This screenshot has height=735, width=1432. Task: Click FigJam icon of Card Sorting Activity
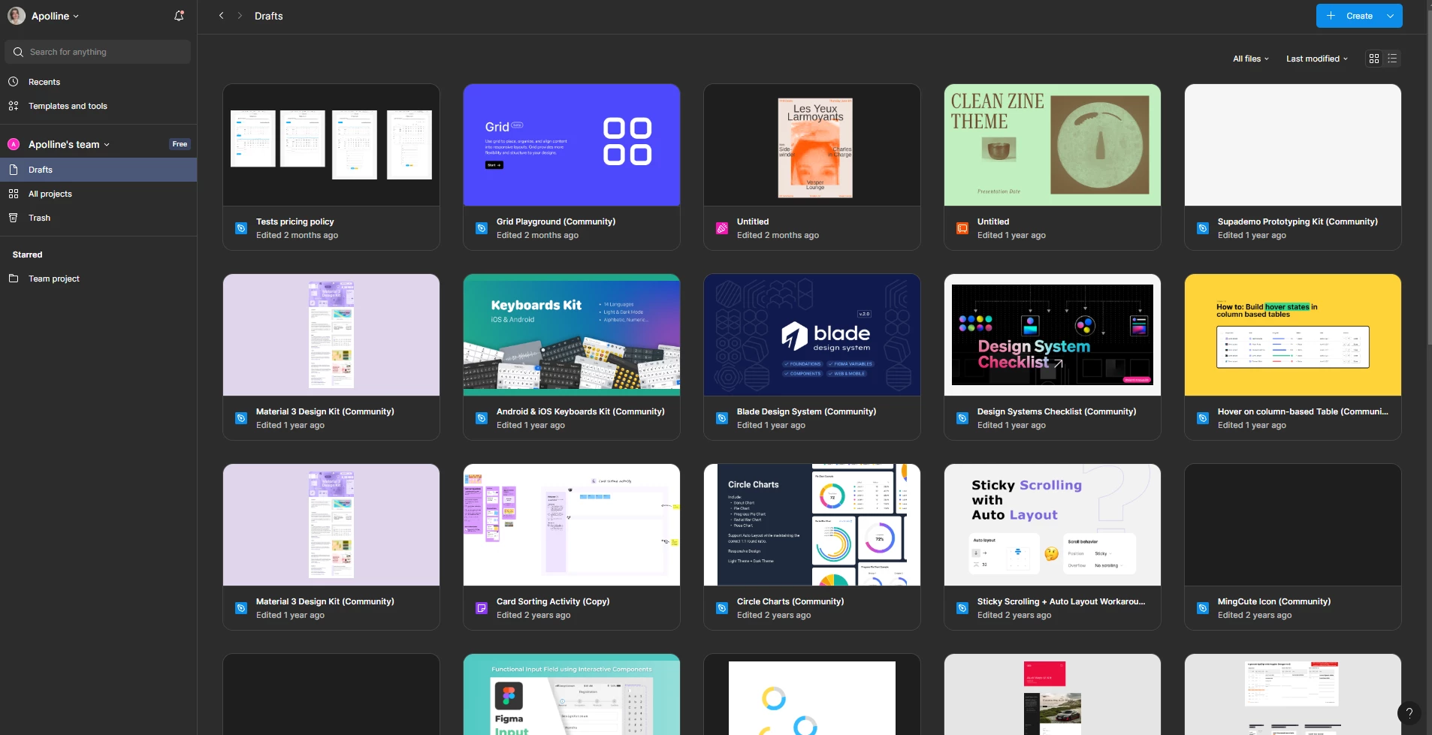482,608
